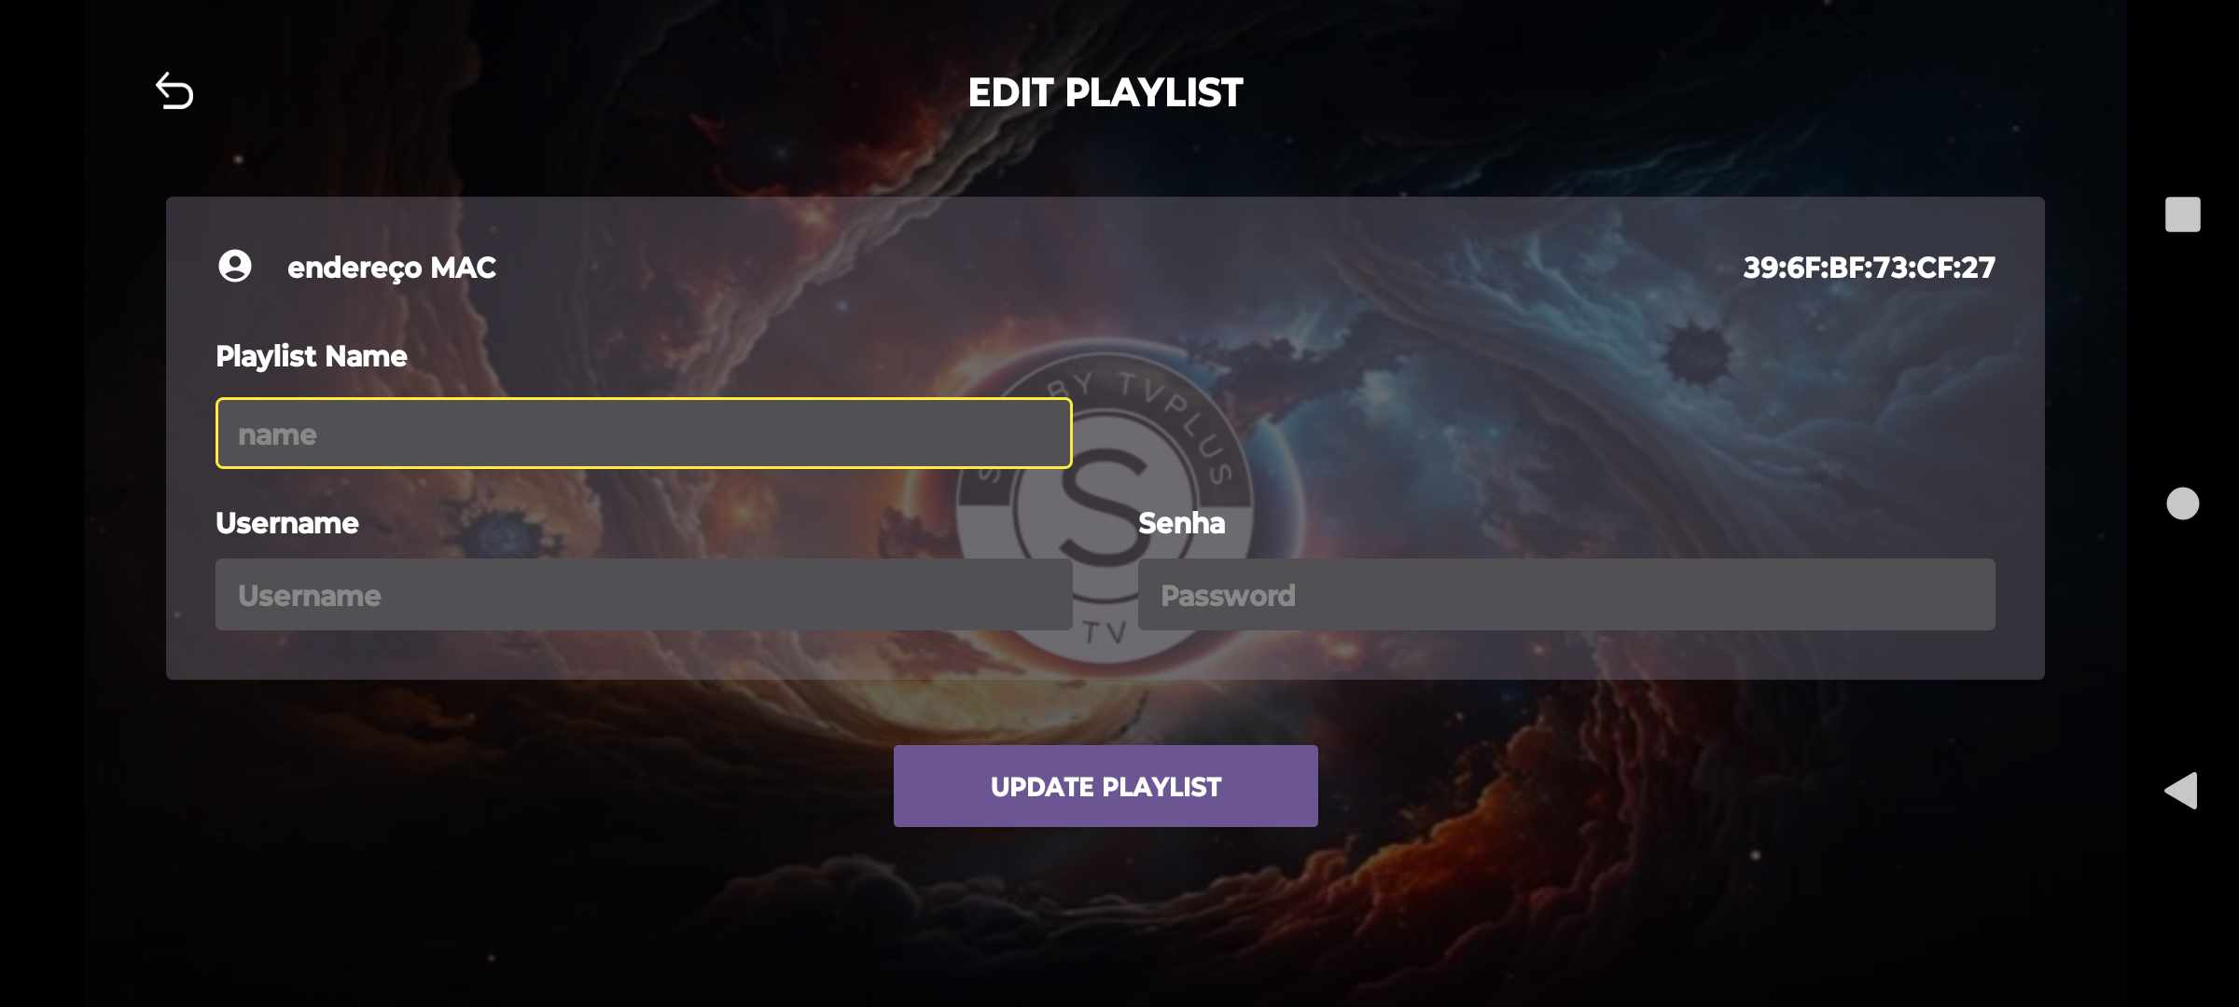Click the endereço MAC label
Image resolution: width=2239 pixels, height=1007 pixels.
[392, 269]
